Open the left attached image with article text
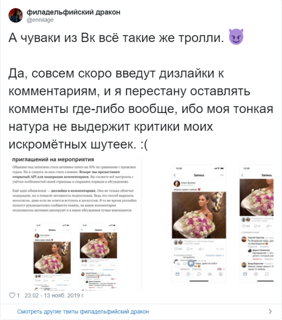 click(74, 224)
